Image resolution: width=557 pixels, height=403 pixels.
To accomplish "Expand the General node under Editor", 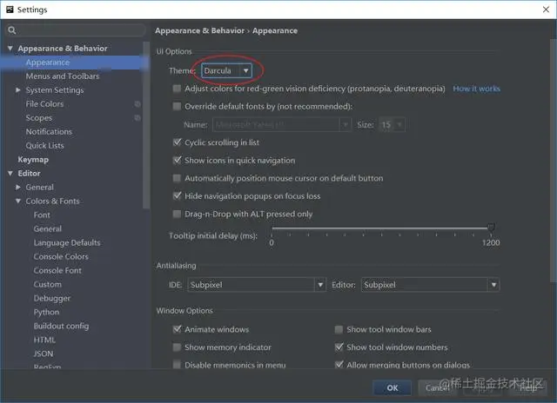I will (x=18, y=187).
